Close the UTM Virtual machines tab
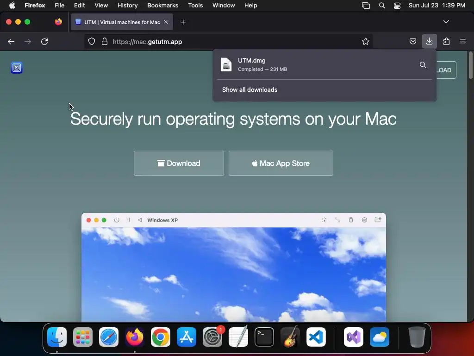Viewport: 474px width, 356px height. tap(166, 22)
